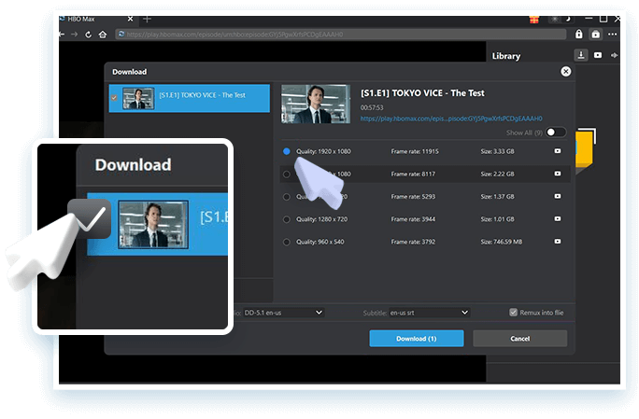This screenshot has width=639, height=419.
Task: Click the 00:57:53 duration text
Action: click(372, 107)
